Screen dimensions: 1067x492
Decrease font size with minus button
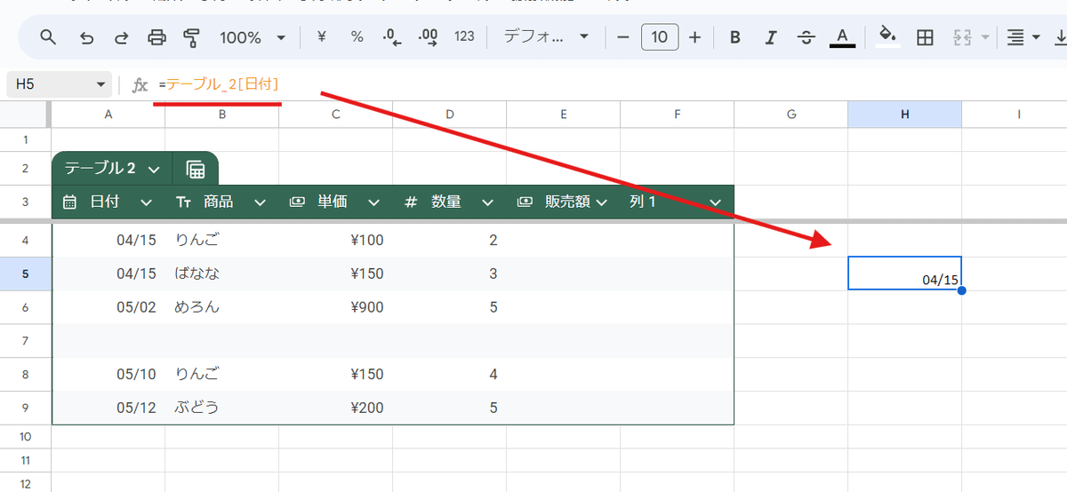click(x=623, y=37)
